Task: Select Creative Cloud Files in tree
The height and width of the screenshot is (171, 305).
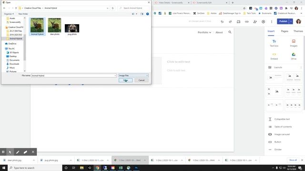Action: pos(14,27)
